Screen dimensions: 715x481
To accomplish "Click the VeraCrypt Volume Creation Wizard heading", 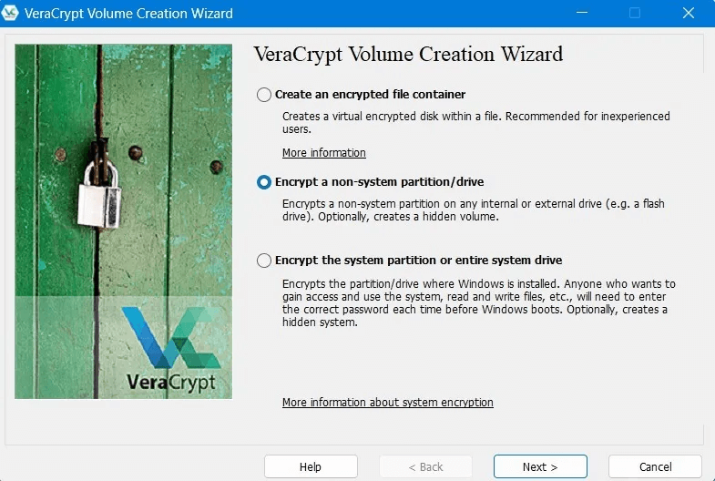I will pos(408,55).
